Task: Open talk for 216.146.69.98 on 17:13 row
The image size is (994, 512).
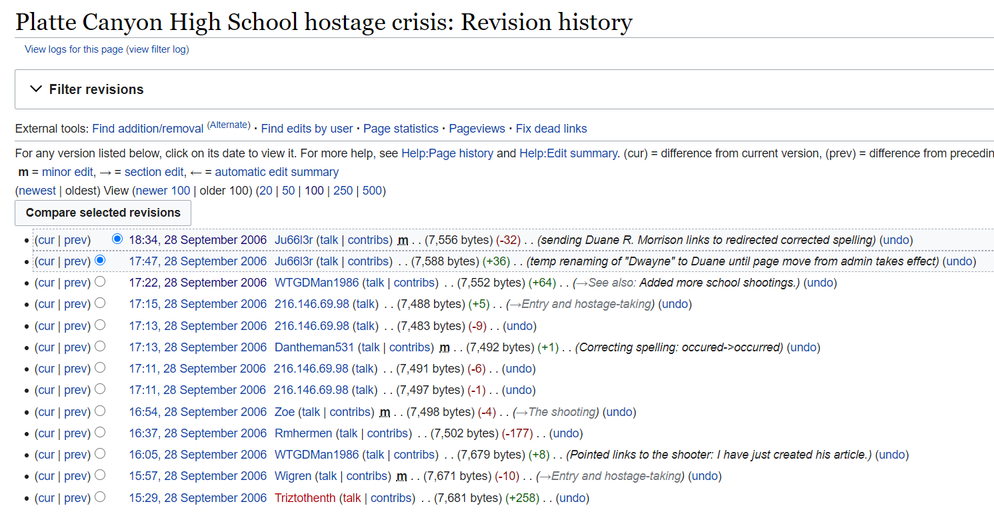Action: tap(365, 326)
